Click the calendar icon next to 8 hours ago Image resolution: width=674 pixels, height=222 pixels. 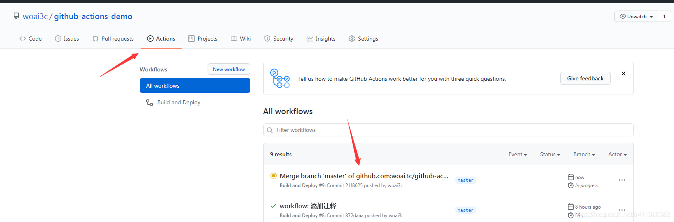(571, 207)
